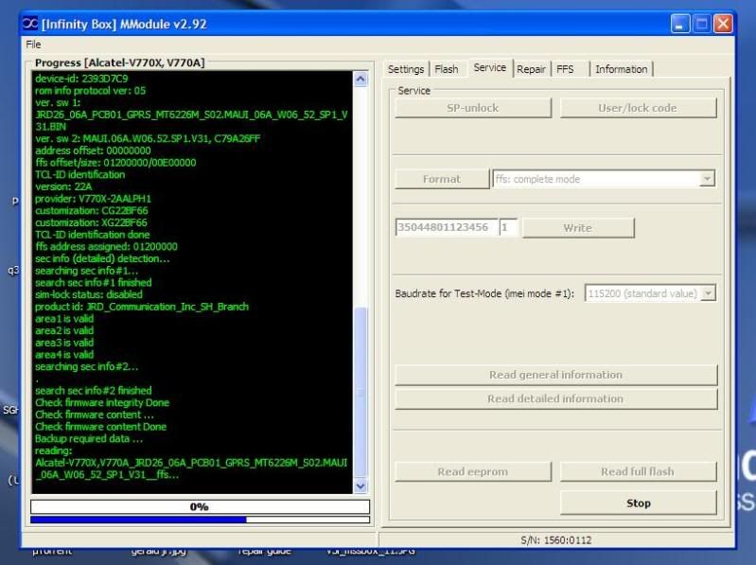756x565 pixels.
Task: Minimize the MModule window
Action: [x=680, y=24]
